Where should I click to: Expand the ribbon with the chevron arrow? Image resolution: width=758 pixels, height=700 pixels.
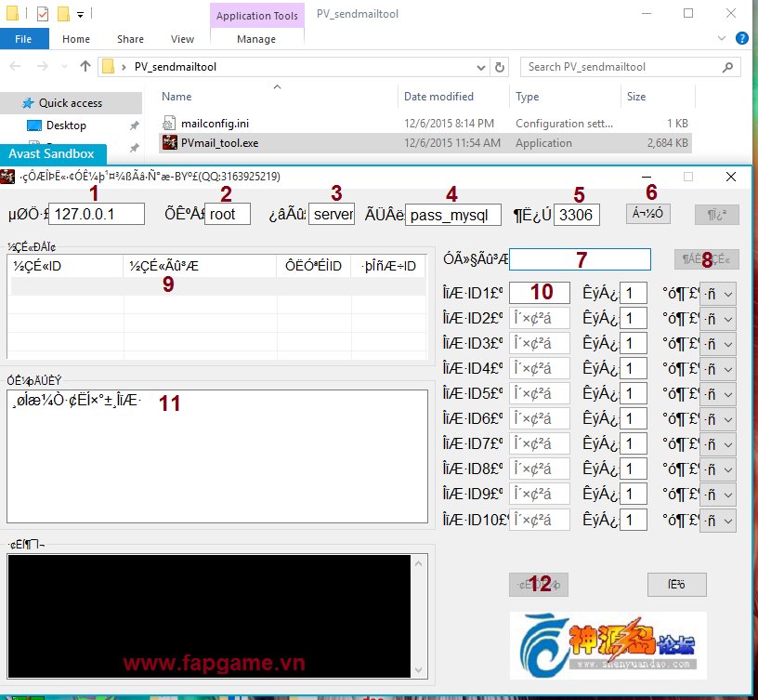[722, 38]
